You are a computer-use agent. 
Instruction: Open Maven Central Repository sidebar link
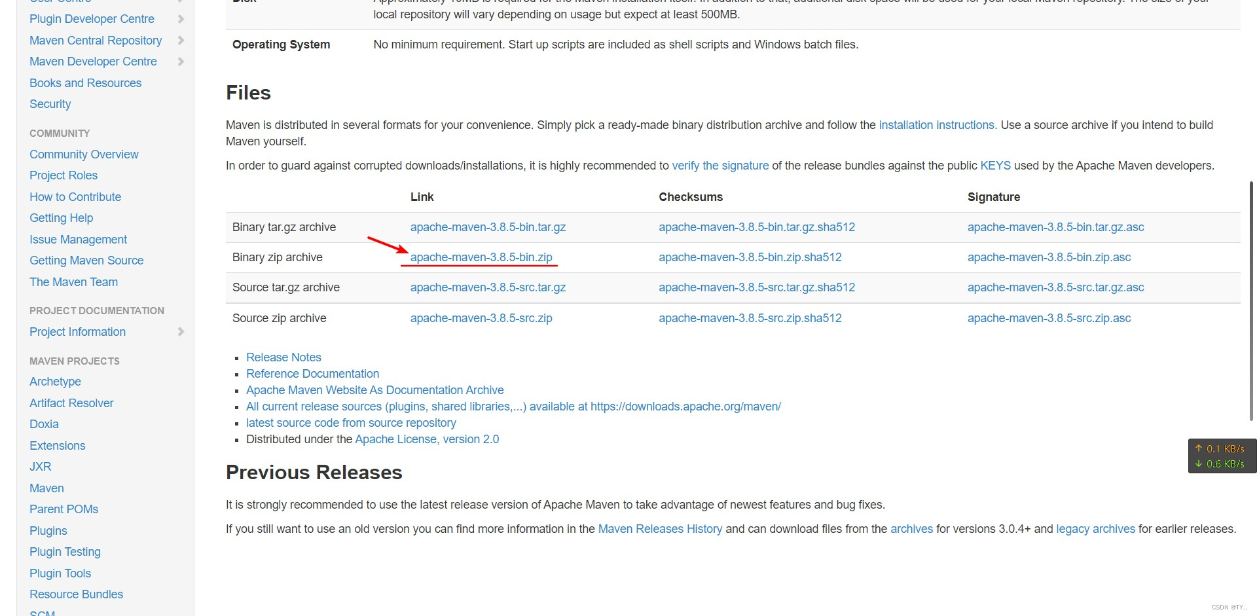(96, 41)
